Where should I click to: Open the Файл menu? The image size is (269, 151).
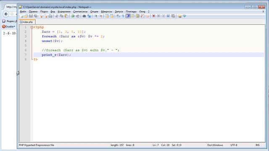(23, 11)
